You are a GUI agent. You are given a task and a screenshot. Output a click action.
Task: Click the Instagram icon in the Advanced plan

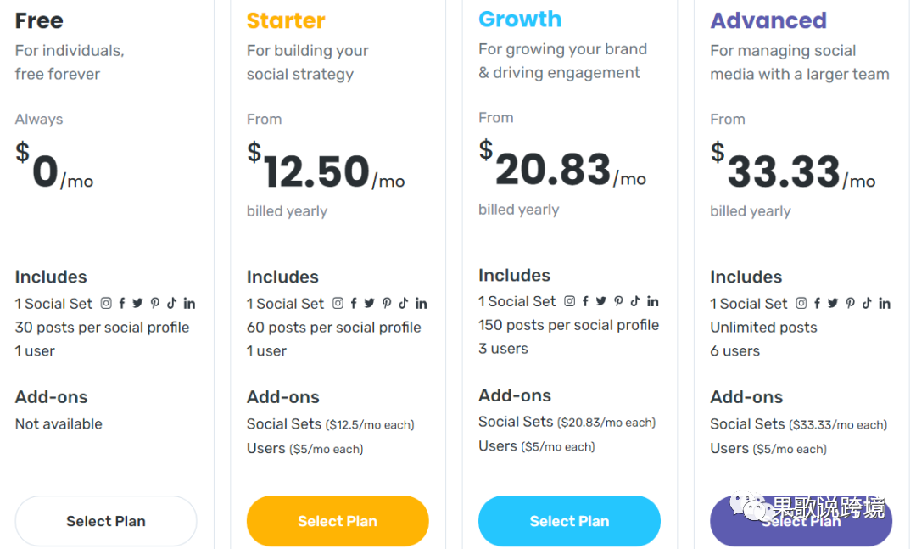[x=801, y=304]
